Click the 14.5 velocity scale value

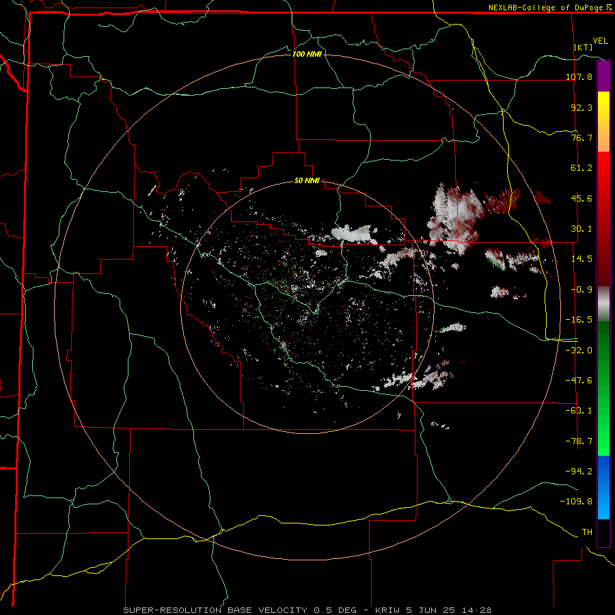[x=582, y=259]
